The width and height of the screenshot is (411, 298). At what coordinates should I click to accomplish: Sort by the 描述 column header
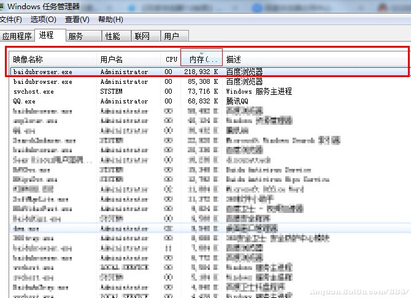pyautogui.click(x=316, y=59)
